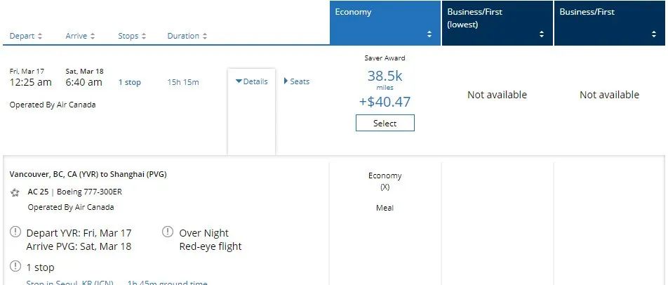Viewport: 668px width, 285px height.
Task: Click the Star Alliance logo beside AC 25
Action: click(15, 192)
